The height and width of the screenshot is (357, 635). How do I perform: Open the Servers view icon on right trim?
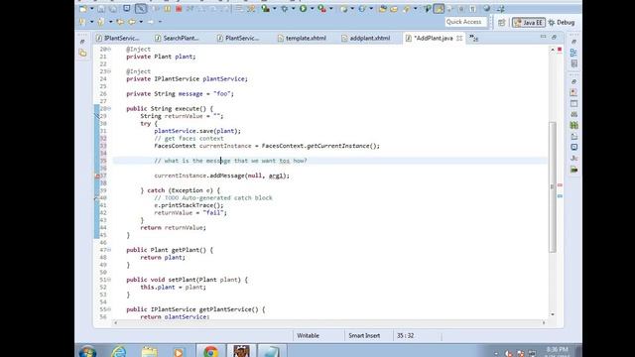tap(573, 115)
